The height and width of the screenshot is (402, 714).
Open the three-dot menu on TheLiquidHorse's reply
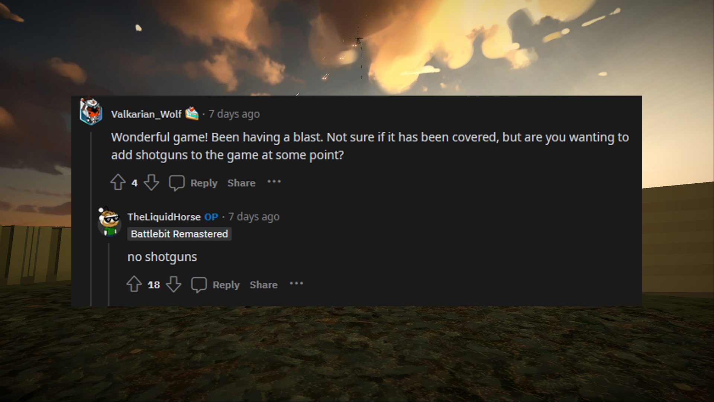296,284
